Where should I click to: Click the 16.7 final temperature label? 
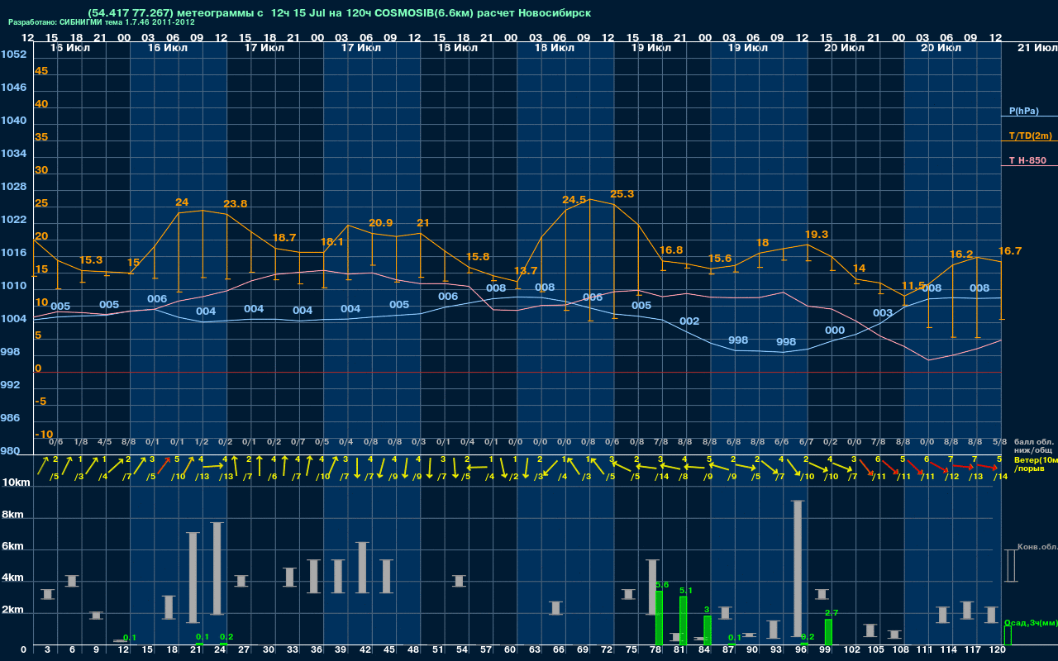1010,251
